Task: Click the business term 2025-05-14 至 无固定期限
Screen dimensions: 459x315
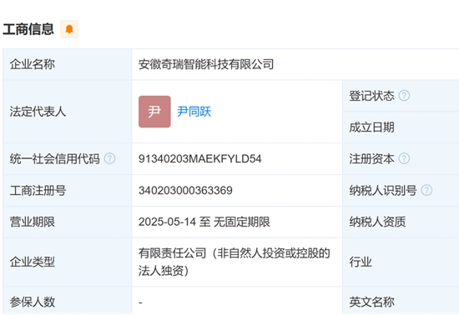Action: pos(204,222)
